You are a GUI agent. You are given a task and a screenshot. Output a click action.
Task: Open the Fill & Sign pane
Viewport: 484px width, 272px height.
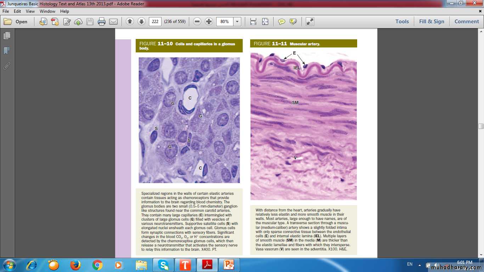pos(431,22)
